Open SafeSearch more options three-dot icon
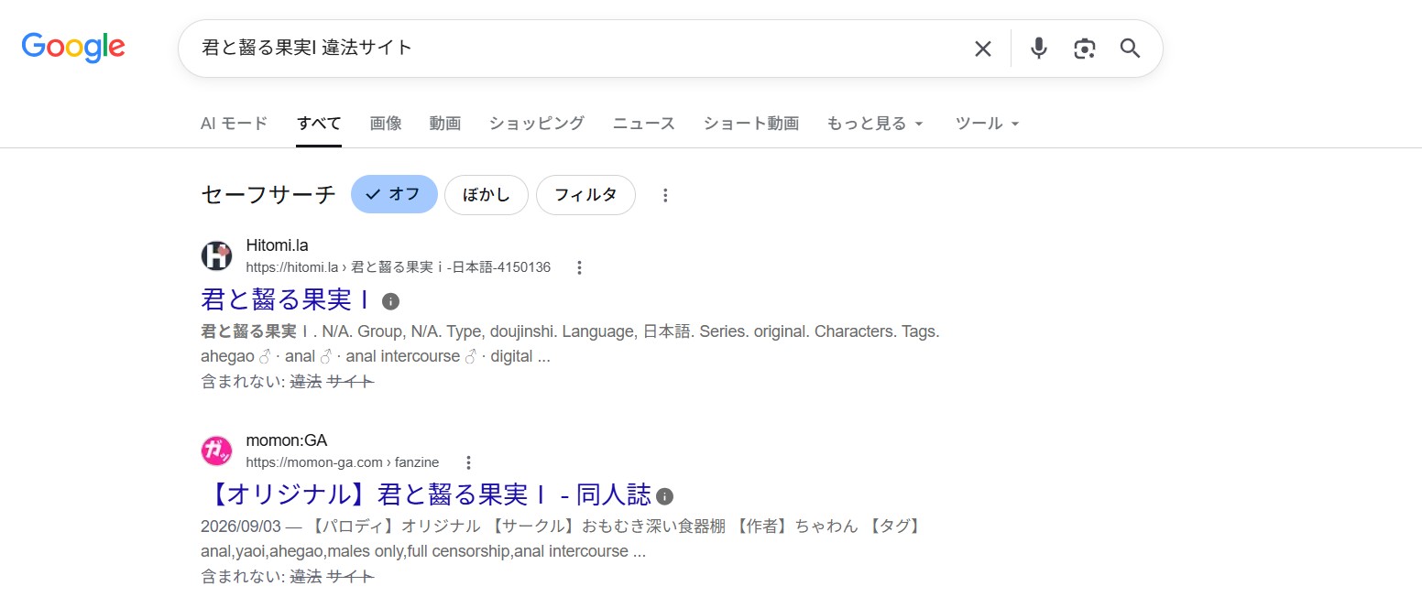Screen dimensions: 1422x597 point(665,195)
